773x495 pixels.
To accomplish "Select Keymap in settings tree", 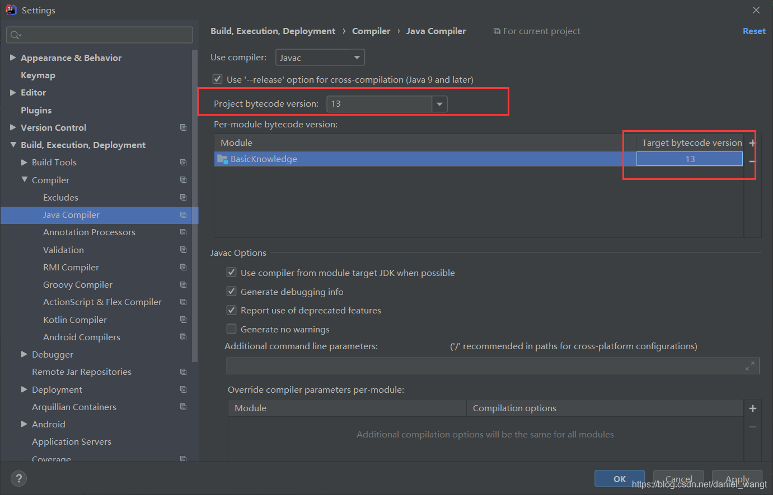I will coord(38,75).
